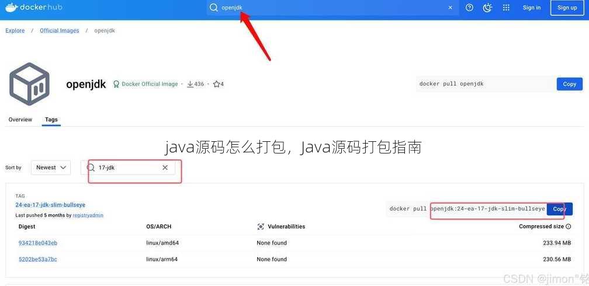
Task: Clear the 17-jdk tag filter
Action: [x=165, y=168]
